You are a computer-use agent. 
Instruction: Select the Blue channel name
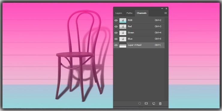[130, 39]
